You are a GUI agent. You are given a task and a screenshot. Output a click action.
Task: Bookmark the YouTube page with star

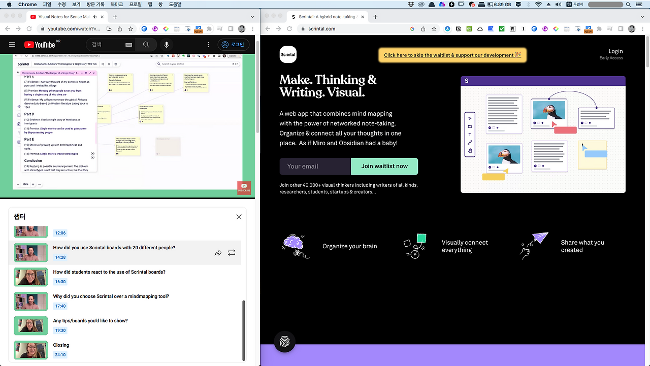[131, 29]
